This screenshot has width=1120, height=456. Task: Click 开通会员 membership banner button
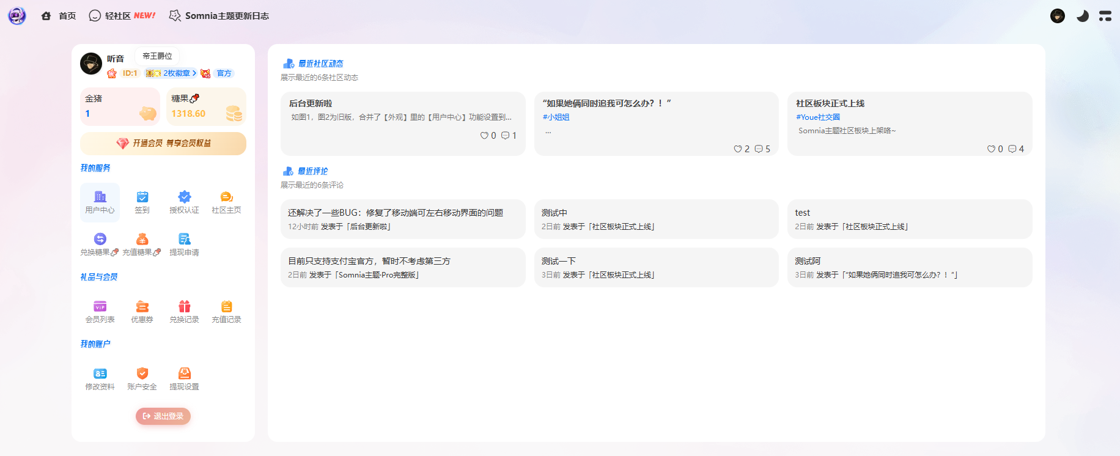tap(163, 143)
